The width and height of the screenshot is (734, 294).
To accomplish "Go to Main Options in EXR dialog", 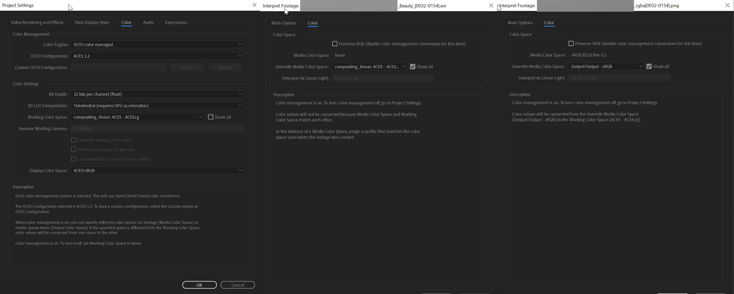I will [x=284, y=23].
